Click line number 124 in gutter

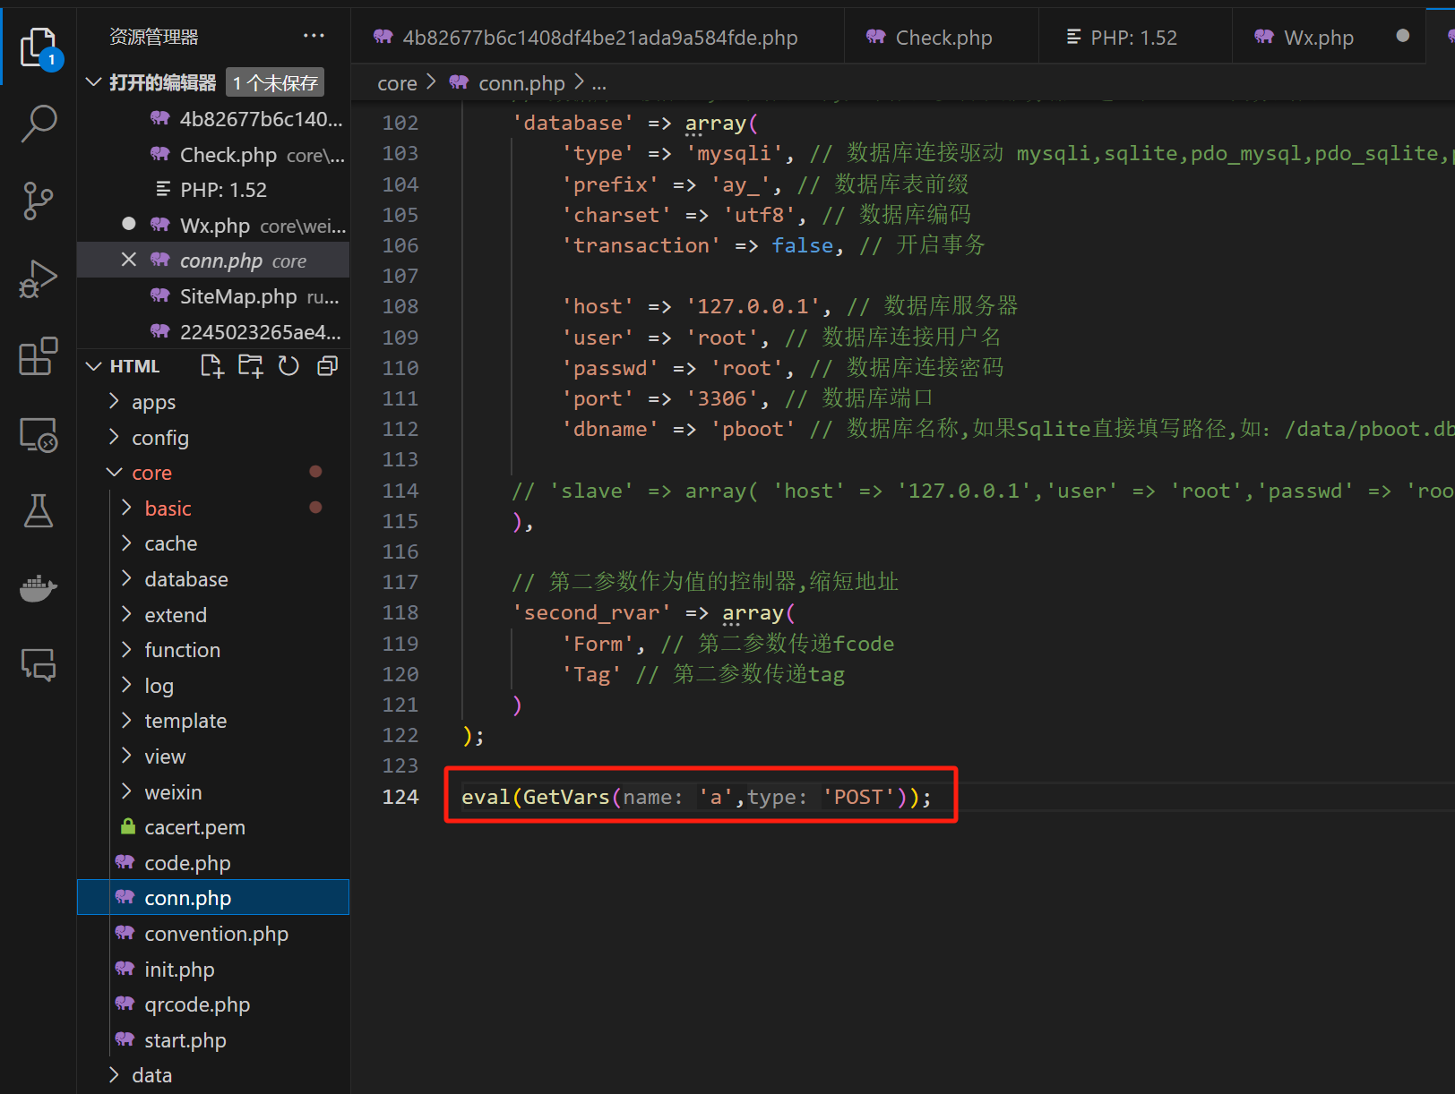(x=400, y=797)
